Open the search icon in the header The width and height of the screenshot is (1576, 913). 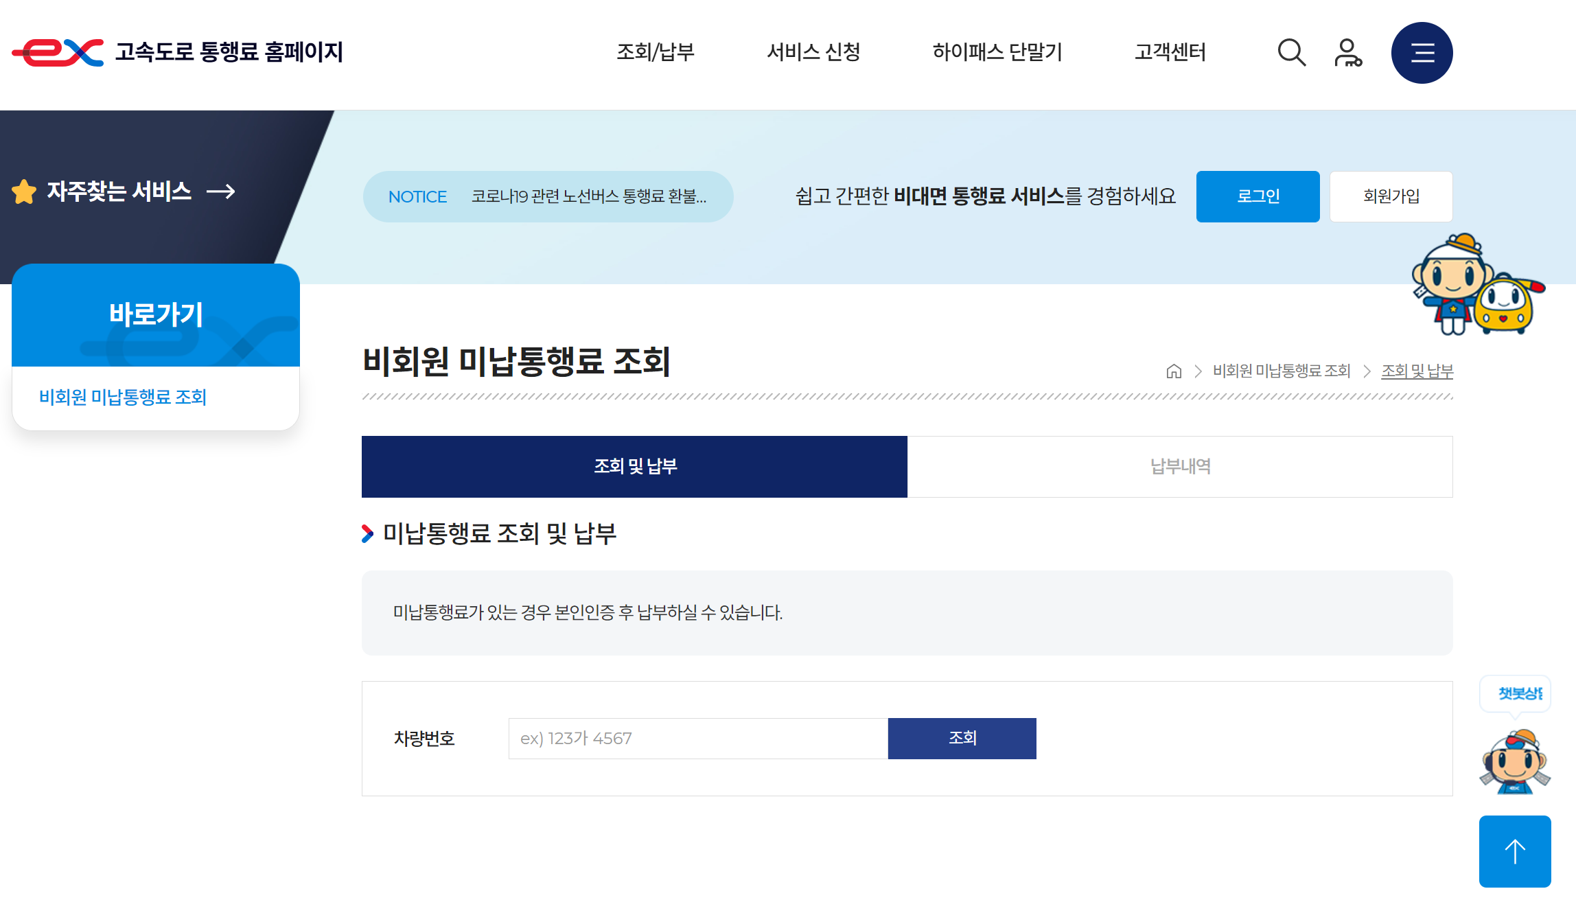point(1291,52)
